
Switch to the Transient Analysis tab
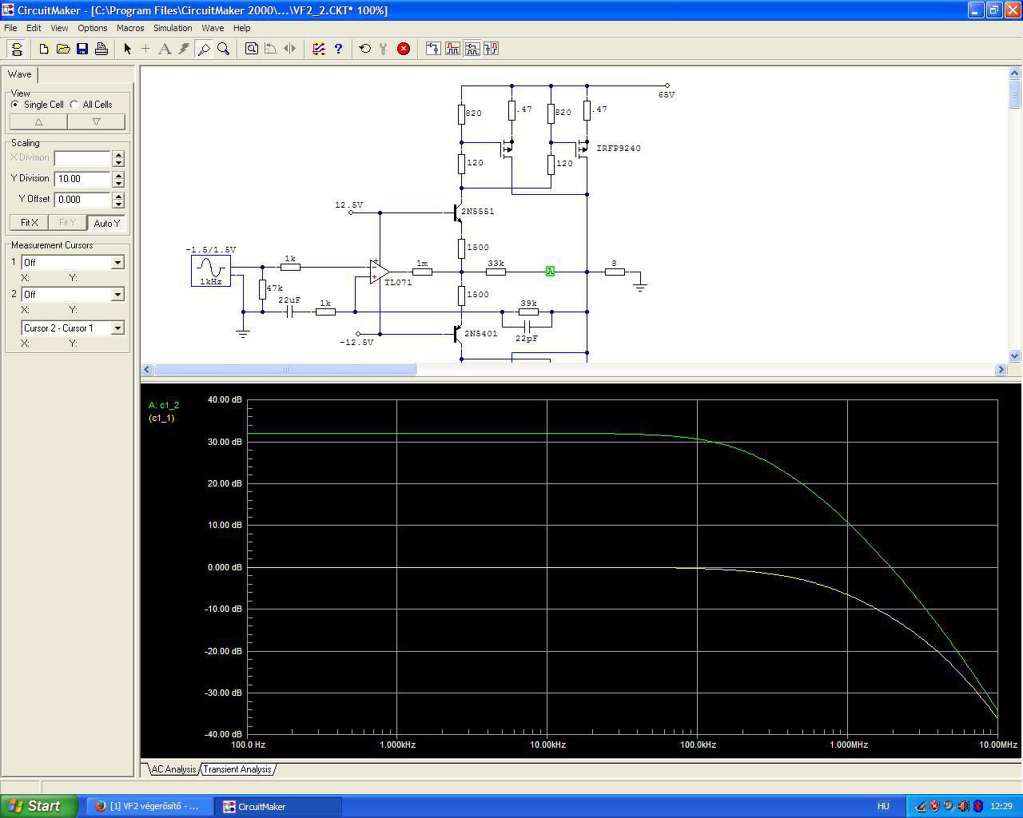(237, 769)
